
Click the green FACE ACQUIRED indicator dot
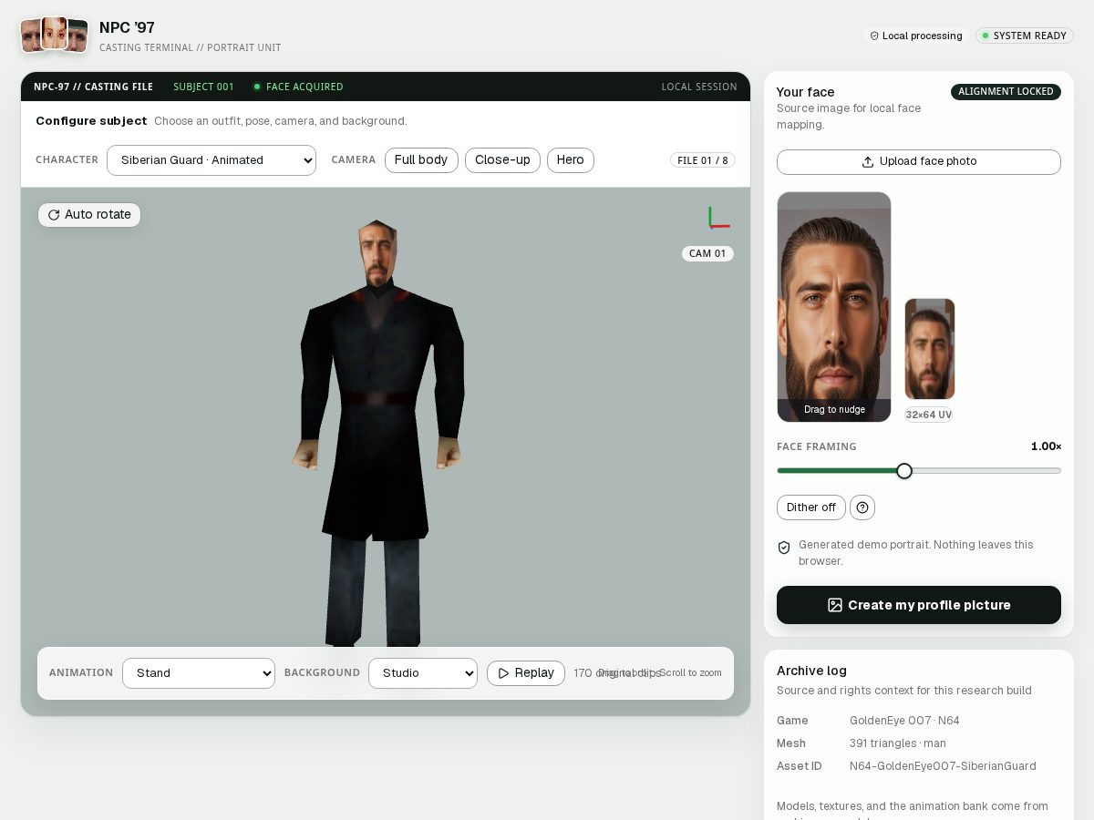(257, 87)
